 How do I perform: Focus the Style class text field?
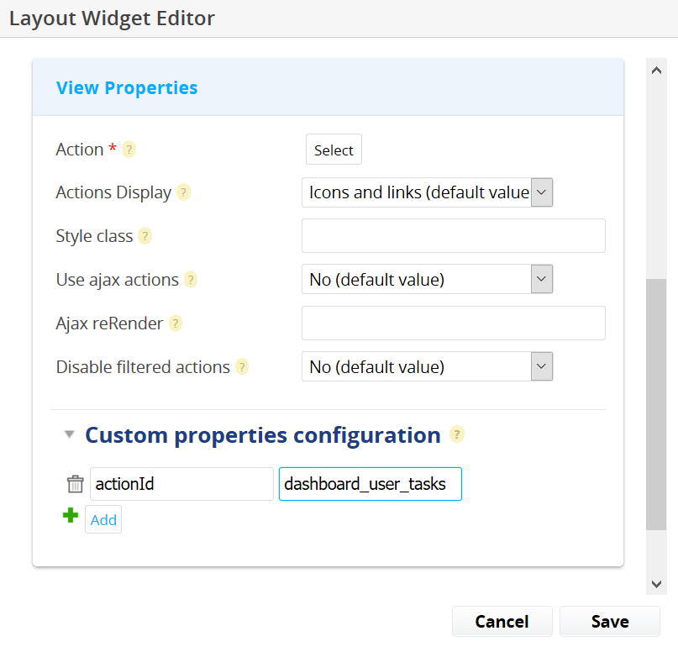[x=454, y=236]
